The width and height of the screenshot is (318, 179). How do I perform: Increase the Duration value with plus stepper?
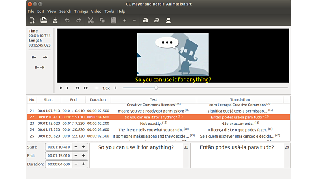coord(83,164)
